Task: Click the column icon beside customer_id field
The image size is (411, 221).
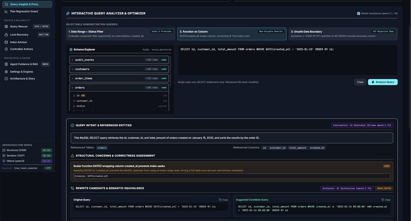Action: pyautogui.click(x=74, y=101)
